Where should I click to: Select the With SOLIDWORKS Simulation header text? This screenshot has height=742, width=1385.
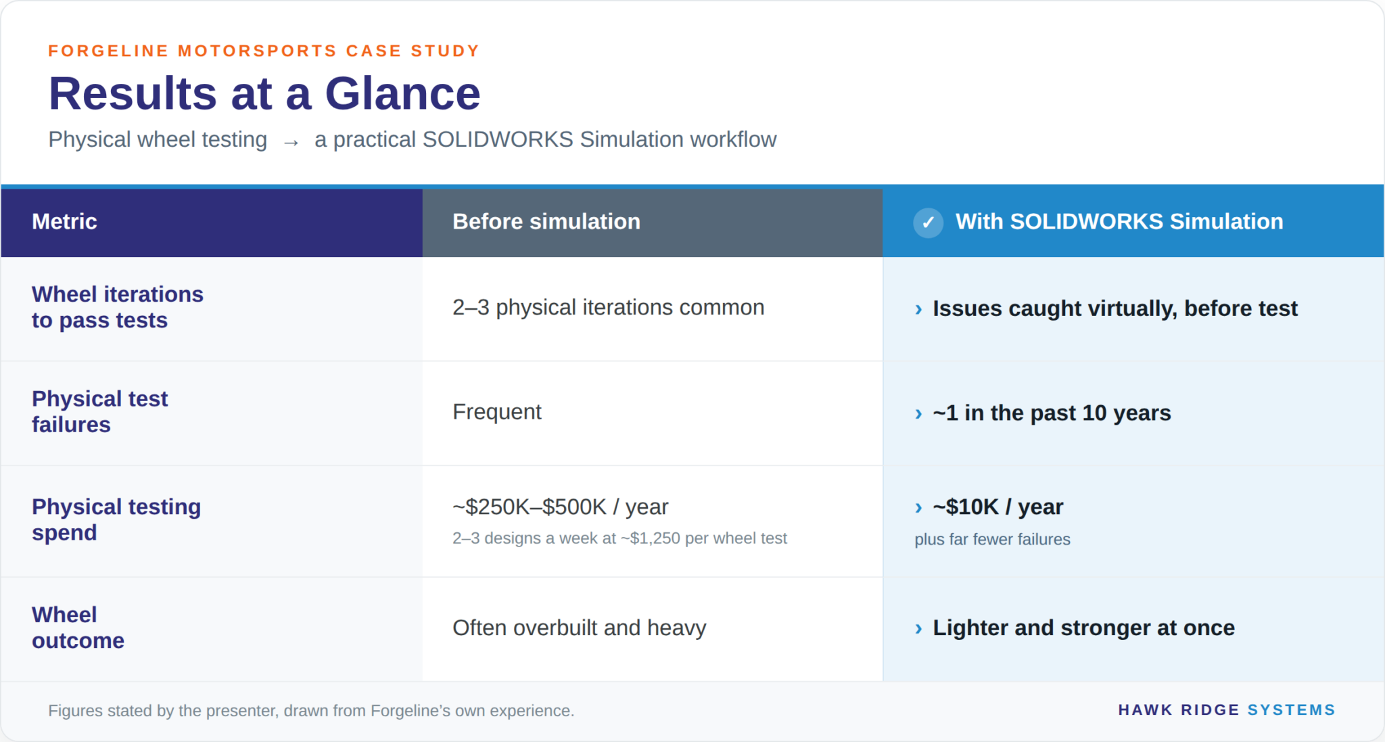pos(1119,221)
